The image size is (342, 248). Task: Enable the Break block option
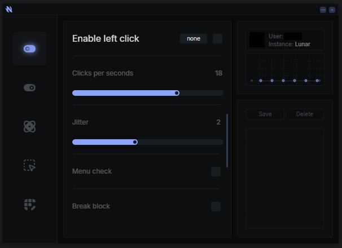pos(216,206)
